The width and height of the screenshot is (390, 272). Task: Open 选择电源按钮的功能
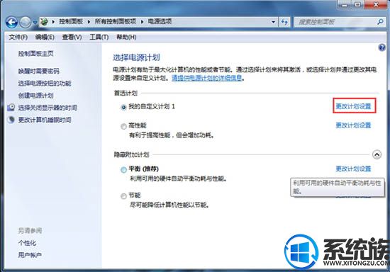click(45, 83)
